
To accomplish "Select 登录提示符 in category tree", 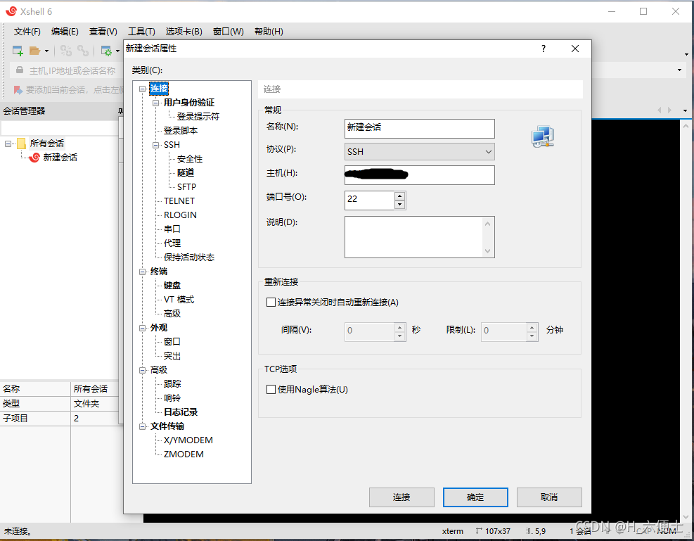I will click(198, 117).
